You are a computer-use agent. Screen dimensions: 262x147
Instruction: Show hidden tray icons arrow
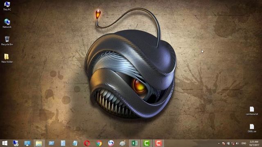[x=219, y=143]
